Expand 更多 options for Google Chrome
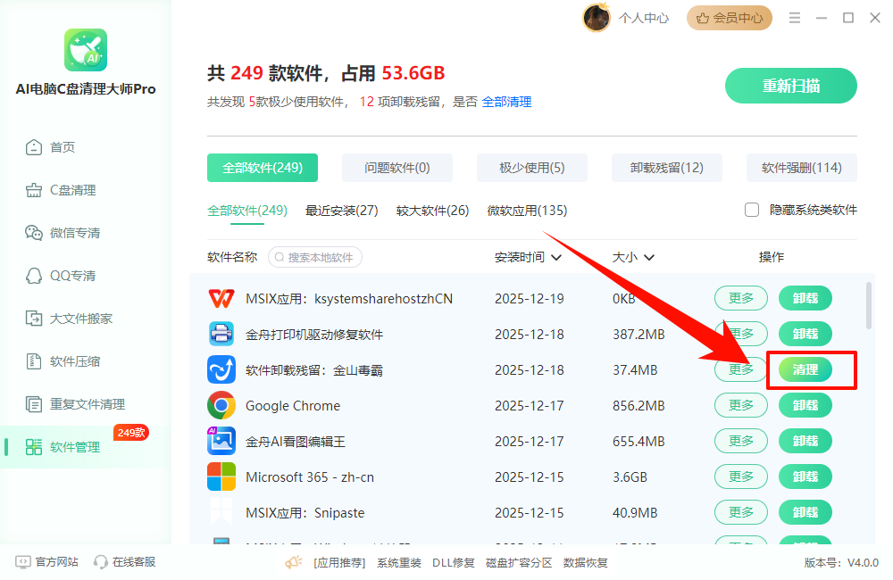The image size is (893, 580). pyautogui.click(x=740, y=405)
